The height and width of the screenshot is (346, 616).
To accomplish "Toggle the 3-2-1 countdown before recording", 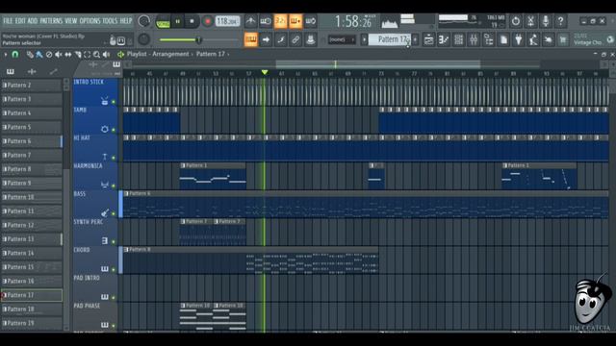I will (280, 21).
